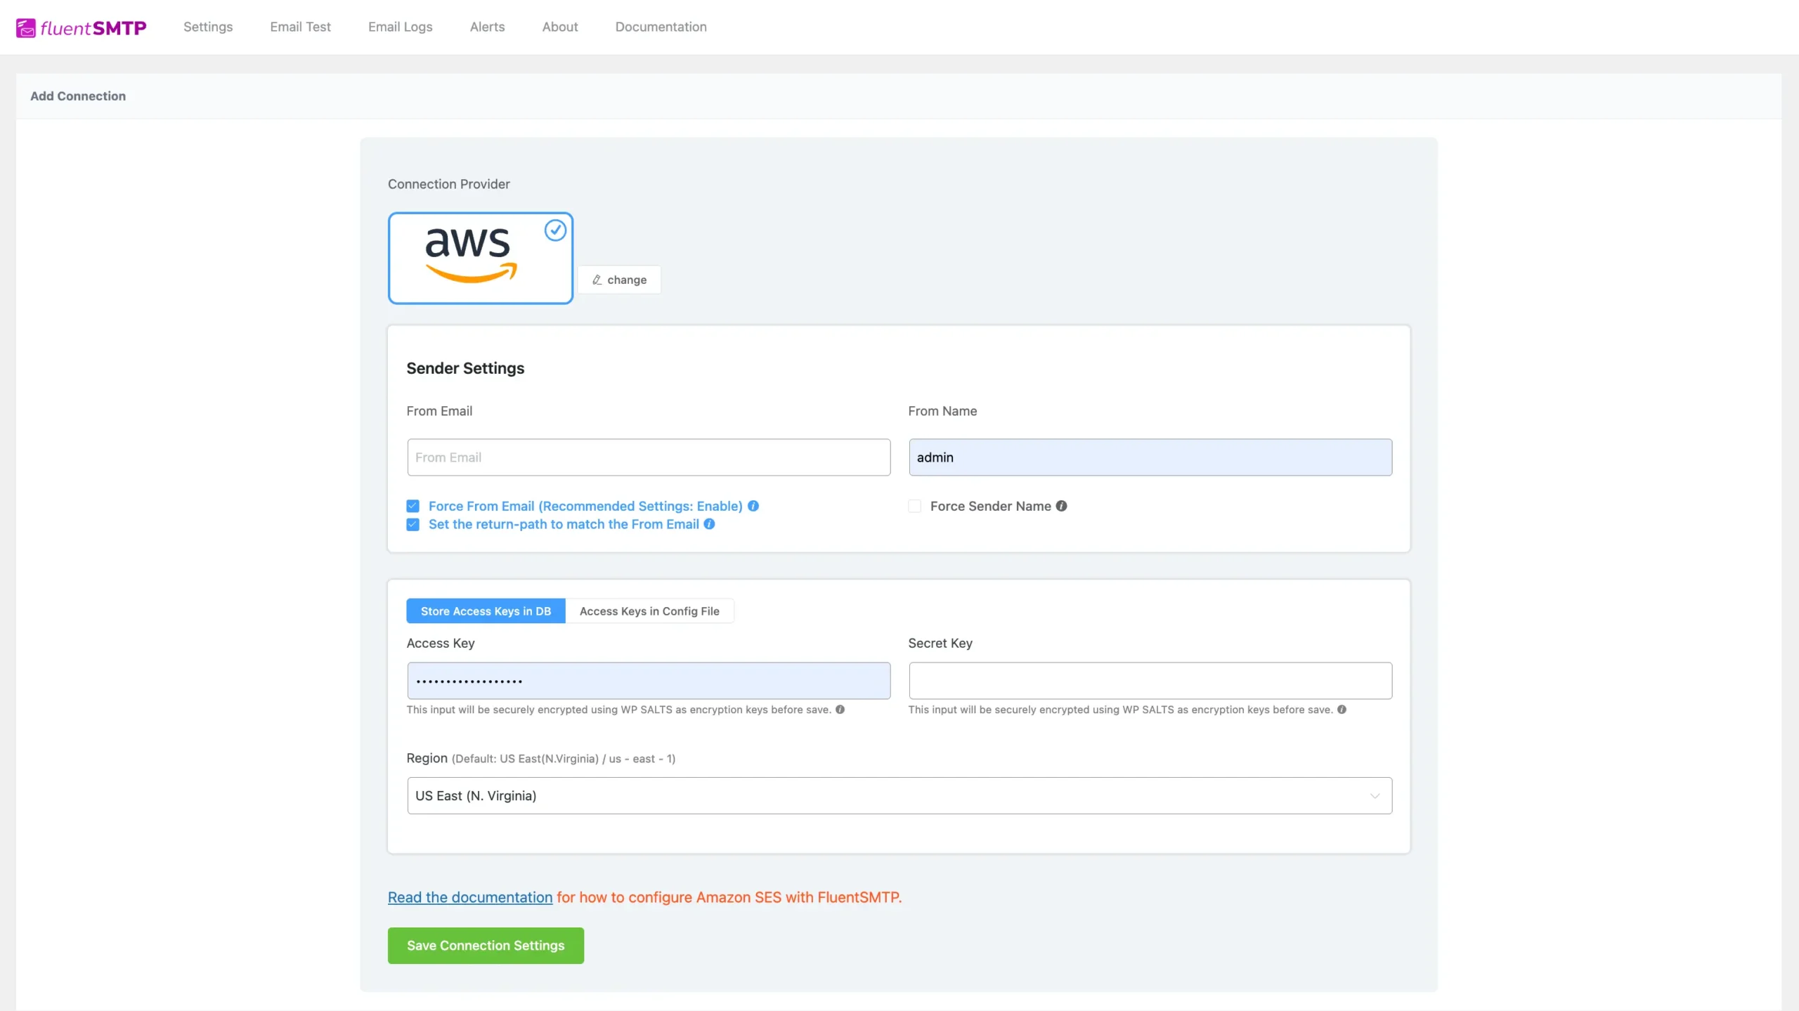
Task: Select the AWS provider card
Action: tap(481, 258)
